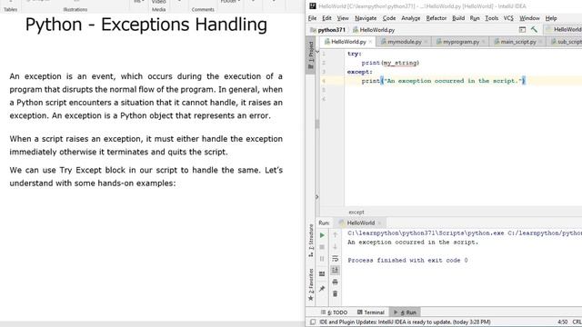This screenshot has height=327, width=582.
Task: Open the VCS menu
Action: pos(508,18)
